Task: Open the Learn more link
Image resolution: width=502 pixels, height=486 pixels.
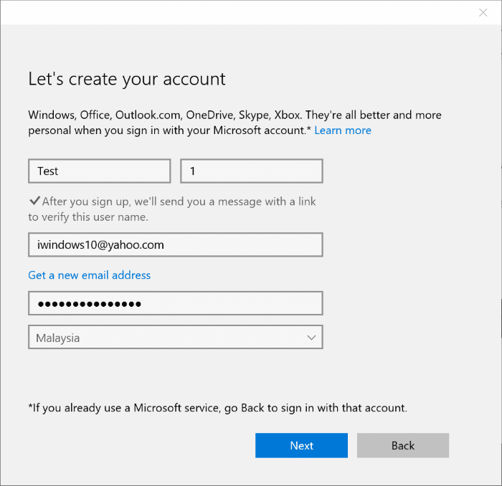Action: (x=343, y=130)
